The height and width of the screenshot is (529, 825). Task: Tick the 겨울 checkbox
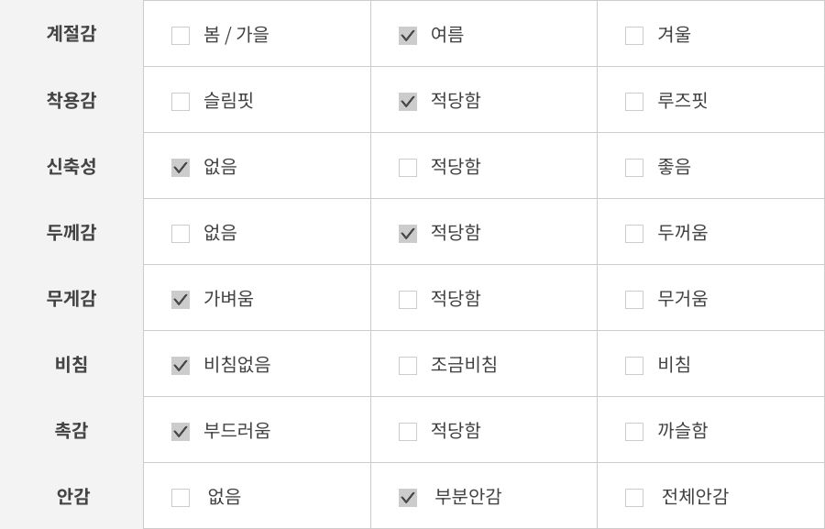(x=634, y=36)
